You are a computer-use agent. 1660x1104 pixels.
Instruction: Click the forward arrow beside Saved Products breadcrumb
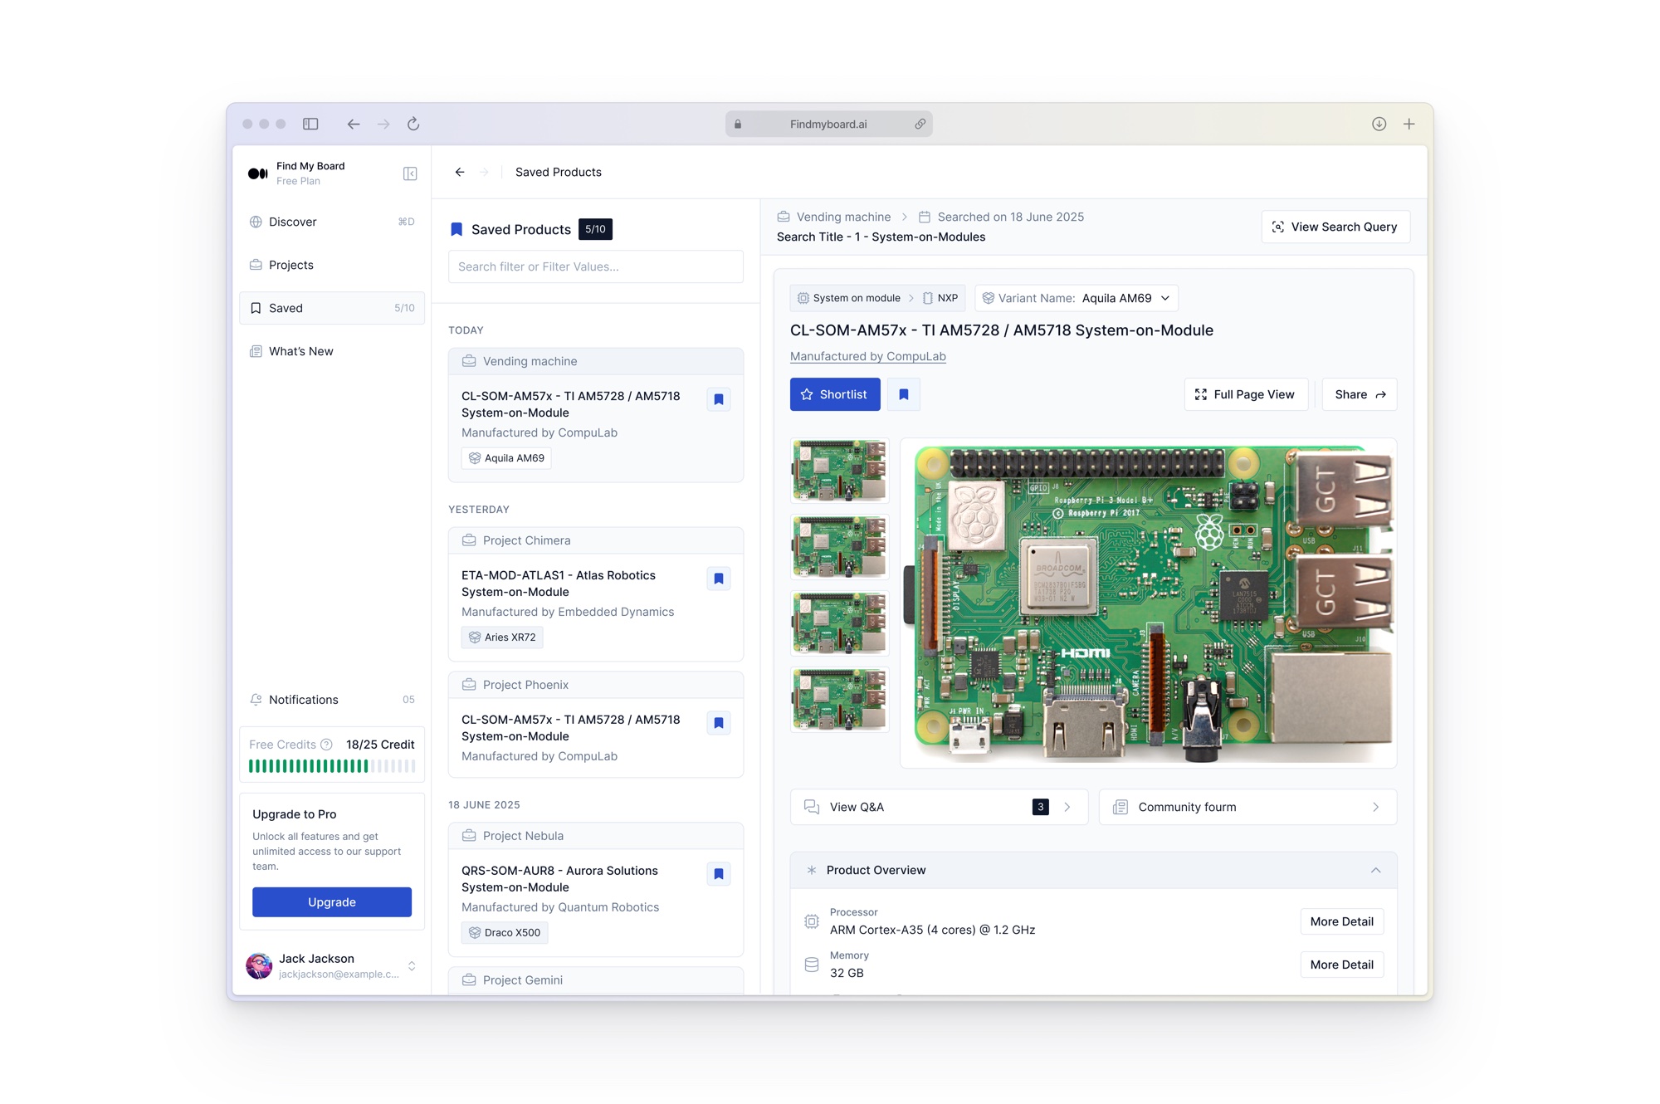click(485, 172)
